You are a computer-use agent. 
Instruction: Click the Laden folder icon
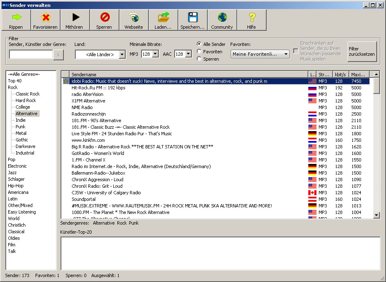164,17
